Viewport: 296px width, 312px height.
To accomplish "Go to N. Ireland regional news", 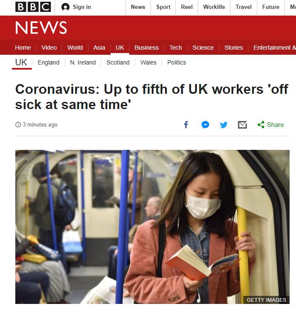I will pyautogui.click(x=83, y=62).
